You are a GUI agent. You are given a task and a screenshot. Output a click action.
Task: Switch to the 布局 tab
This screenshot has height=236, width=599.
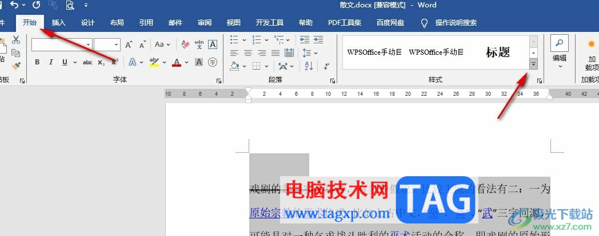[117, 23]
